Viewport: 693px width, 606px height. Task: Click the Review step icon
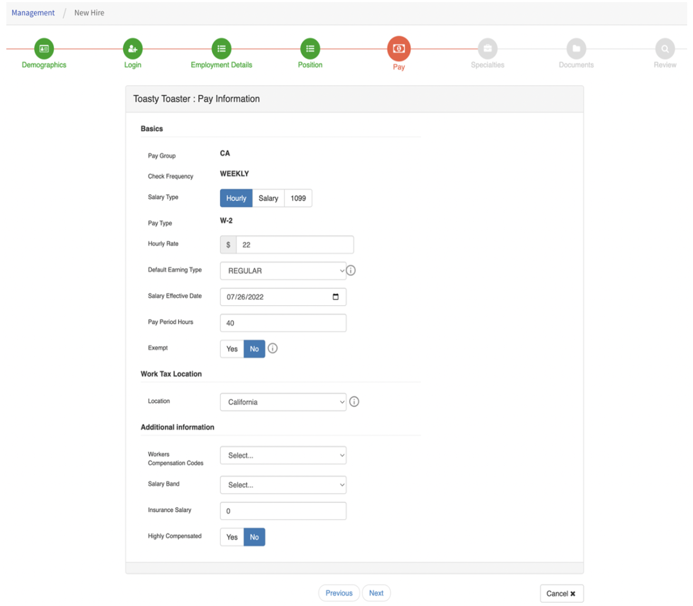[665, 50]
